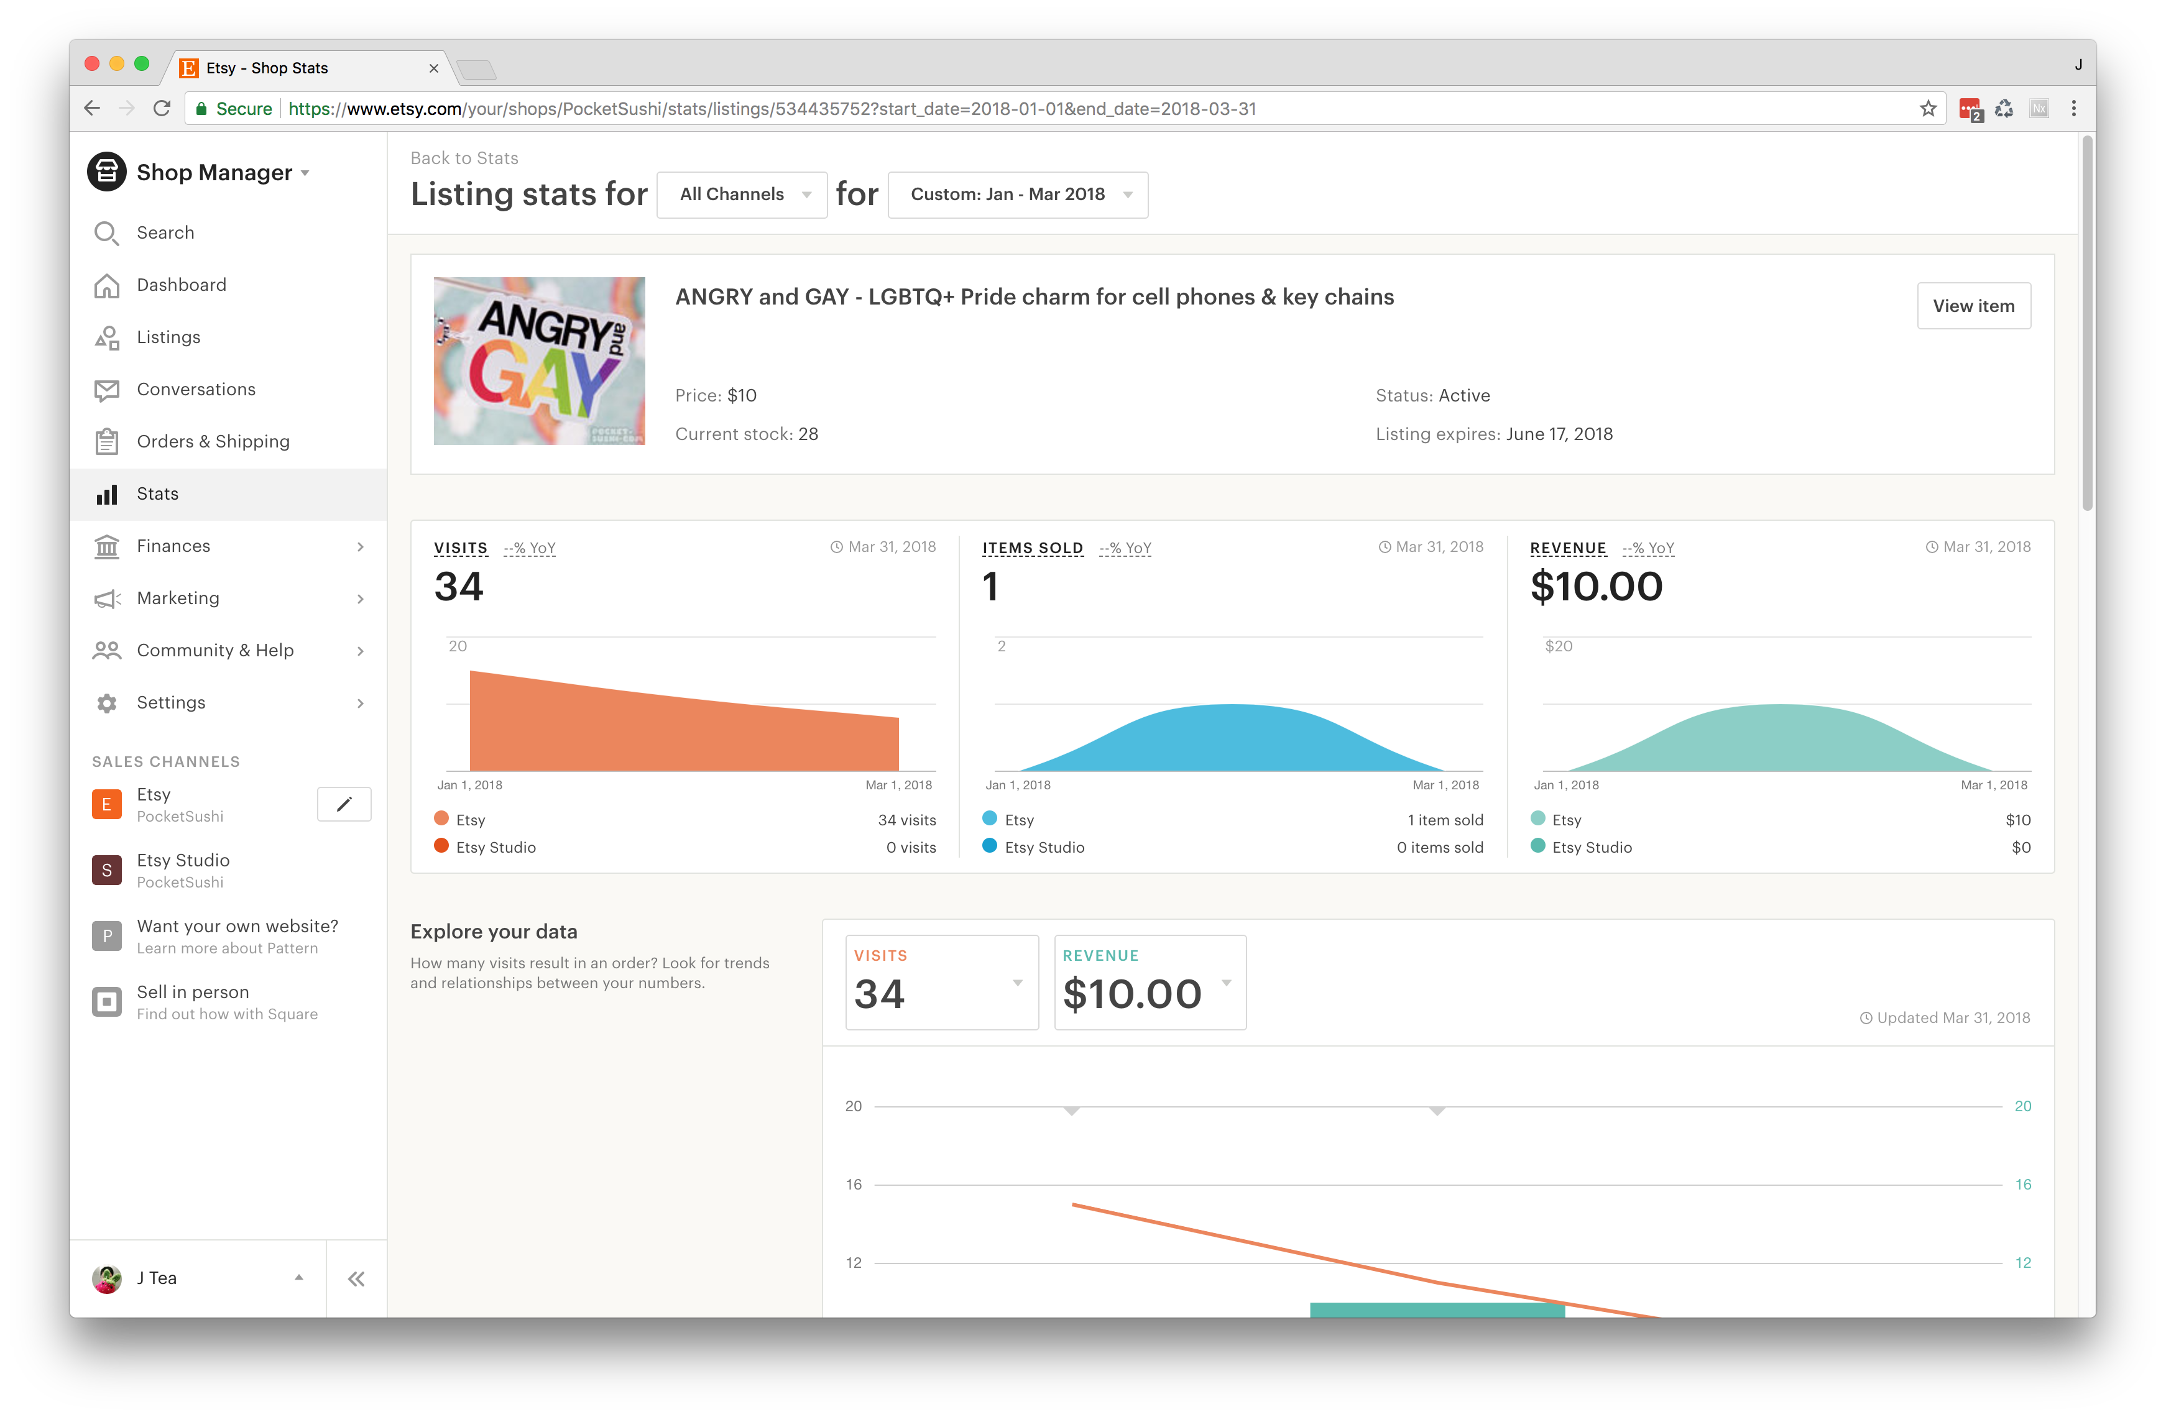Open the Custom: Jan - Mar 2018 date dropdown
2166x1417 pixels.
coord(1018,195)
